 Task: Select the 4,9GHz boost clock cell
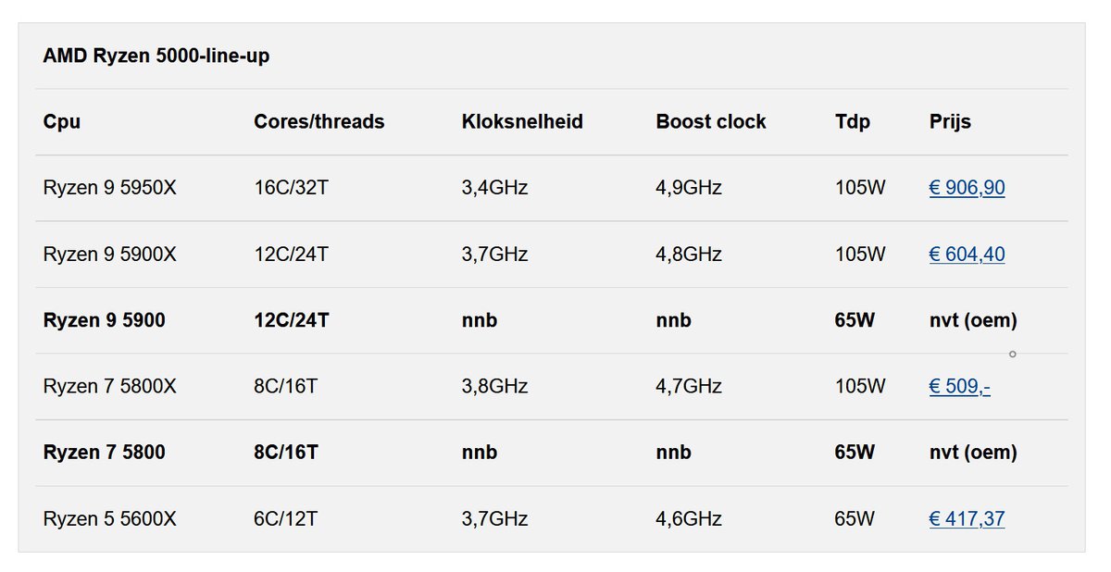pos(689,188)
